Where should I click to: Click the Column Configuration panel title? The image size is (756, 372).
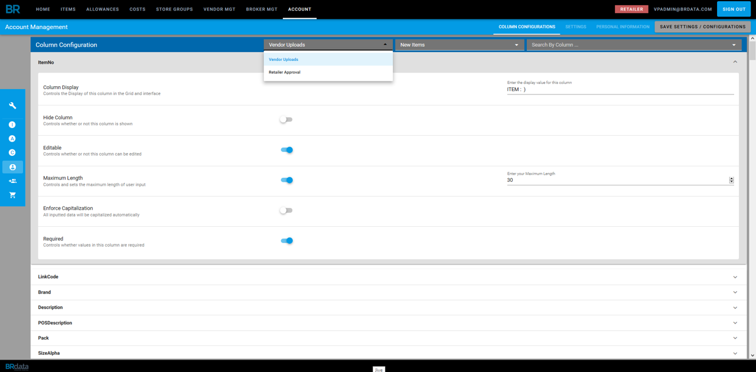point(66,45)
